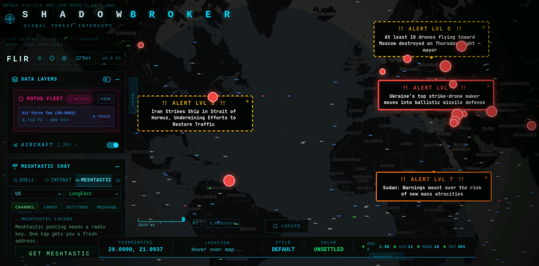The height and width of the screenshot is (266, 539).
Task: Open the color palette theme icon
Action: [52, 58]
